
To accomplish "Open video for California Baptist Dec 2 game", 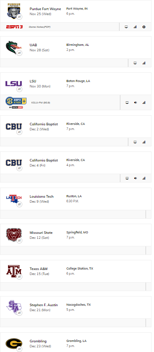I will (x=135, y=142).
